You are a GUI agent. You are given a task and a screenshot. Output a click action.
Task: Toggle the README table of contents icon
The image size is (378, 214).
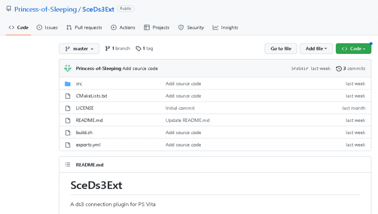tap(68, 164)
